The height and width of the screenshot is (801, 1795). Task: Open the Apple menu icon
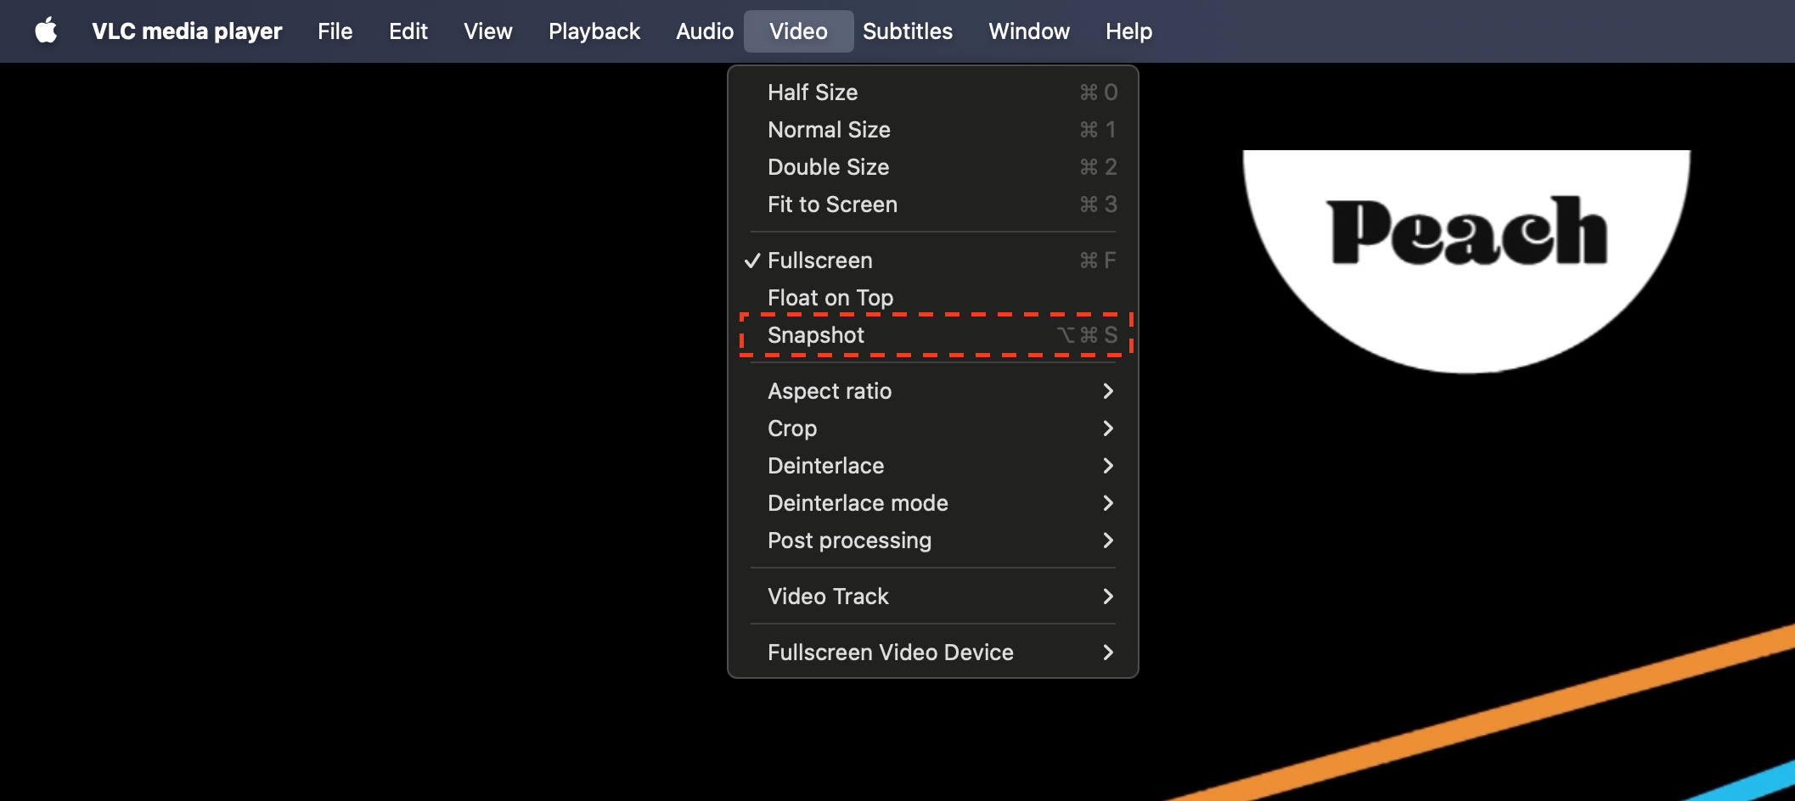[46, 31]
